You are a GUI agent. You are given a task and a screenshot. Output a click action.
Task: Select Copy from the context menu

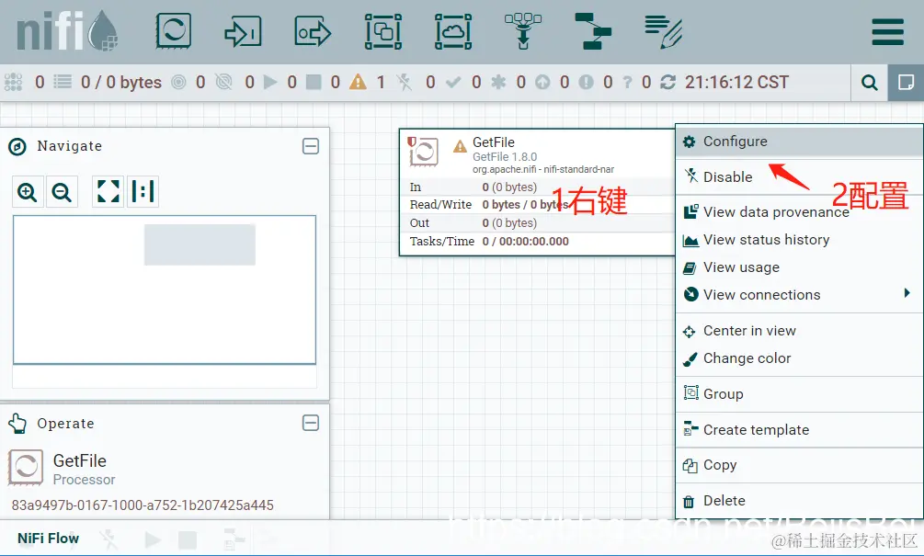(799, 465)
